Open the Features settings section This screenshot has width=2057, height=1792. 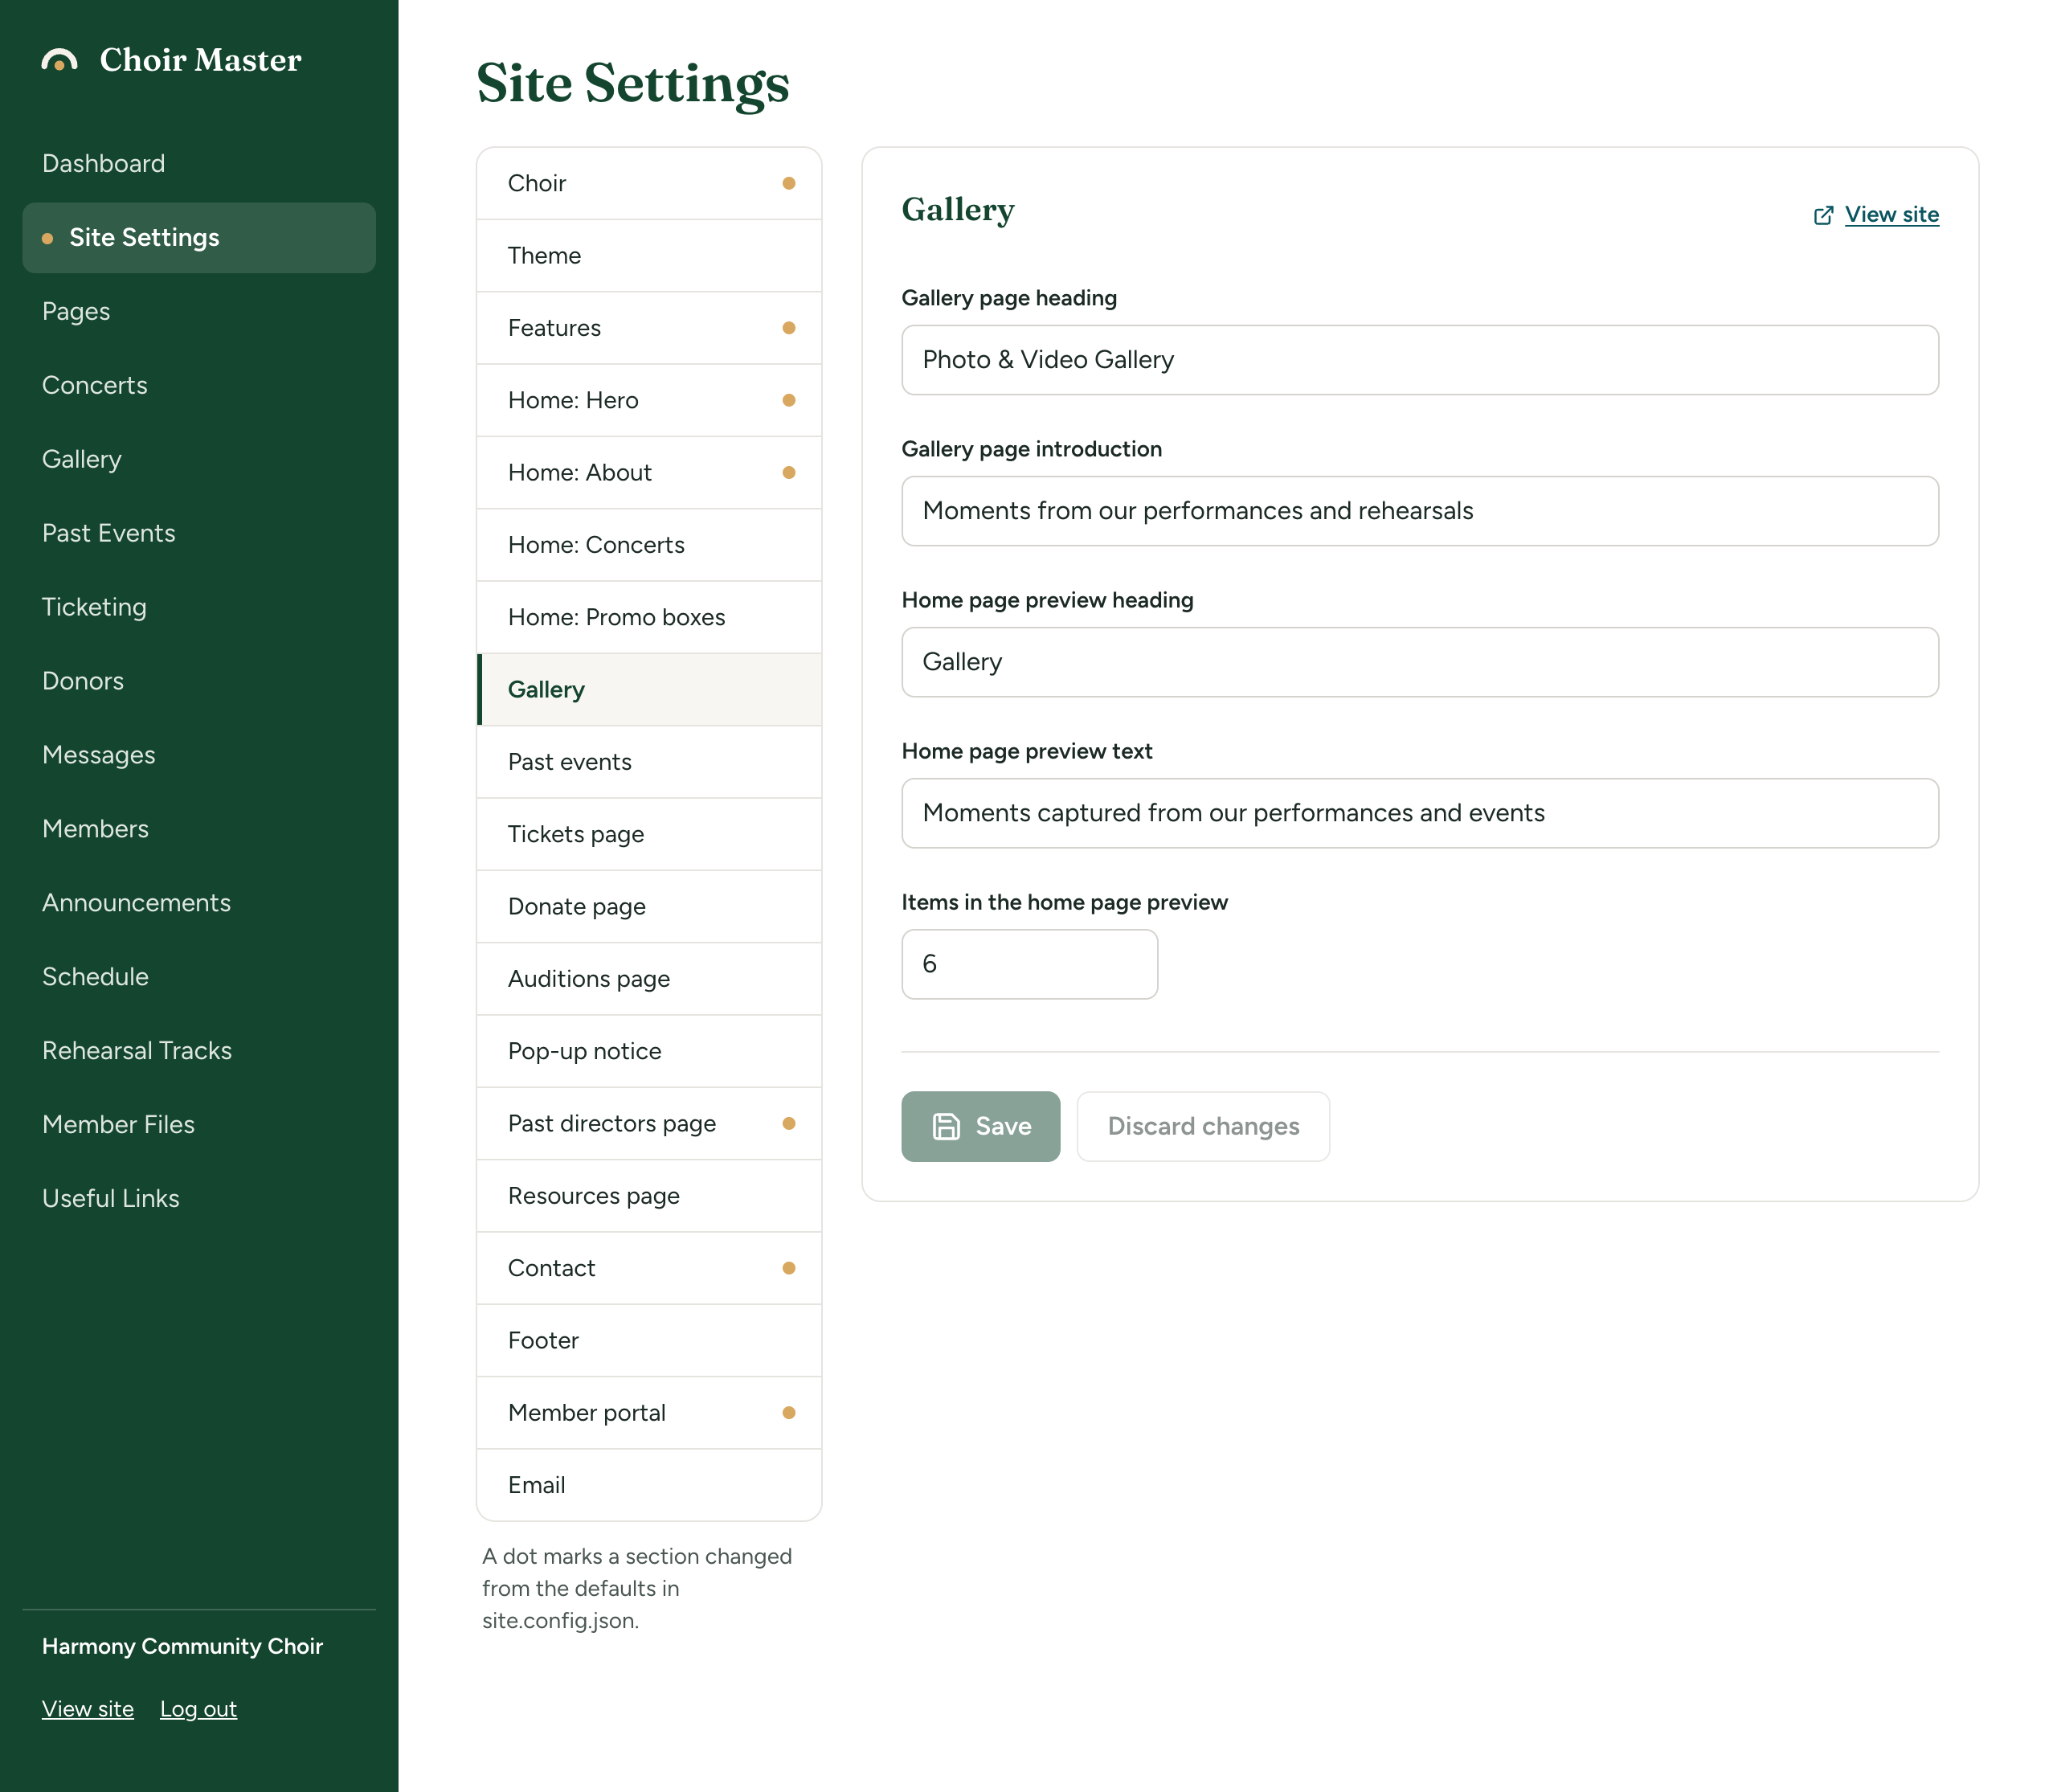tap(649, 329)
